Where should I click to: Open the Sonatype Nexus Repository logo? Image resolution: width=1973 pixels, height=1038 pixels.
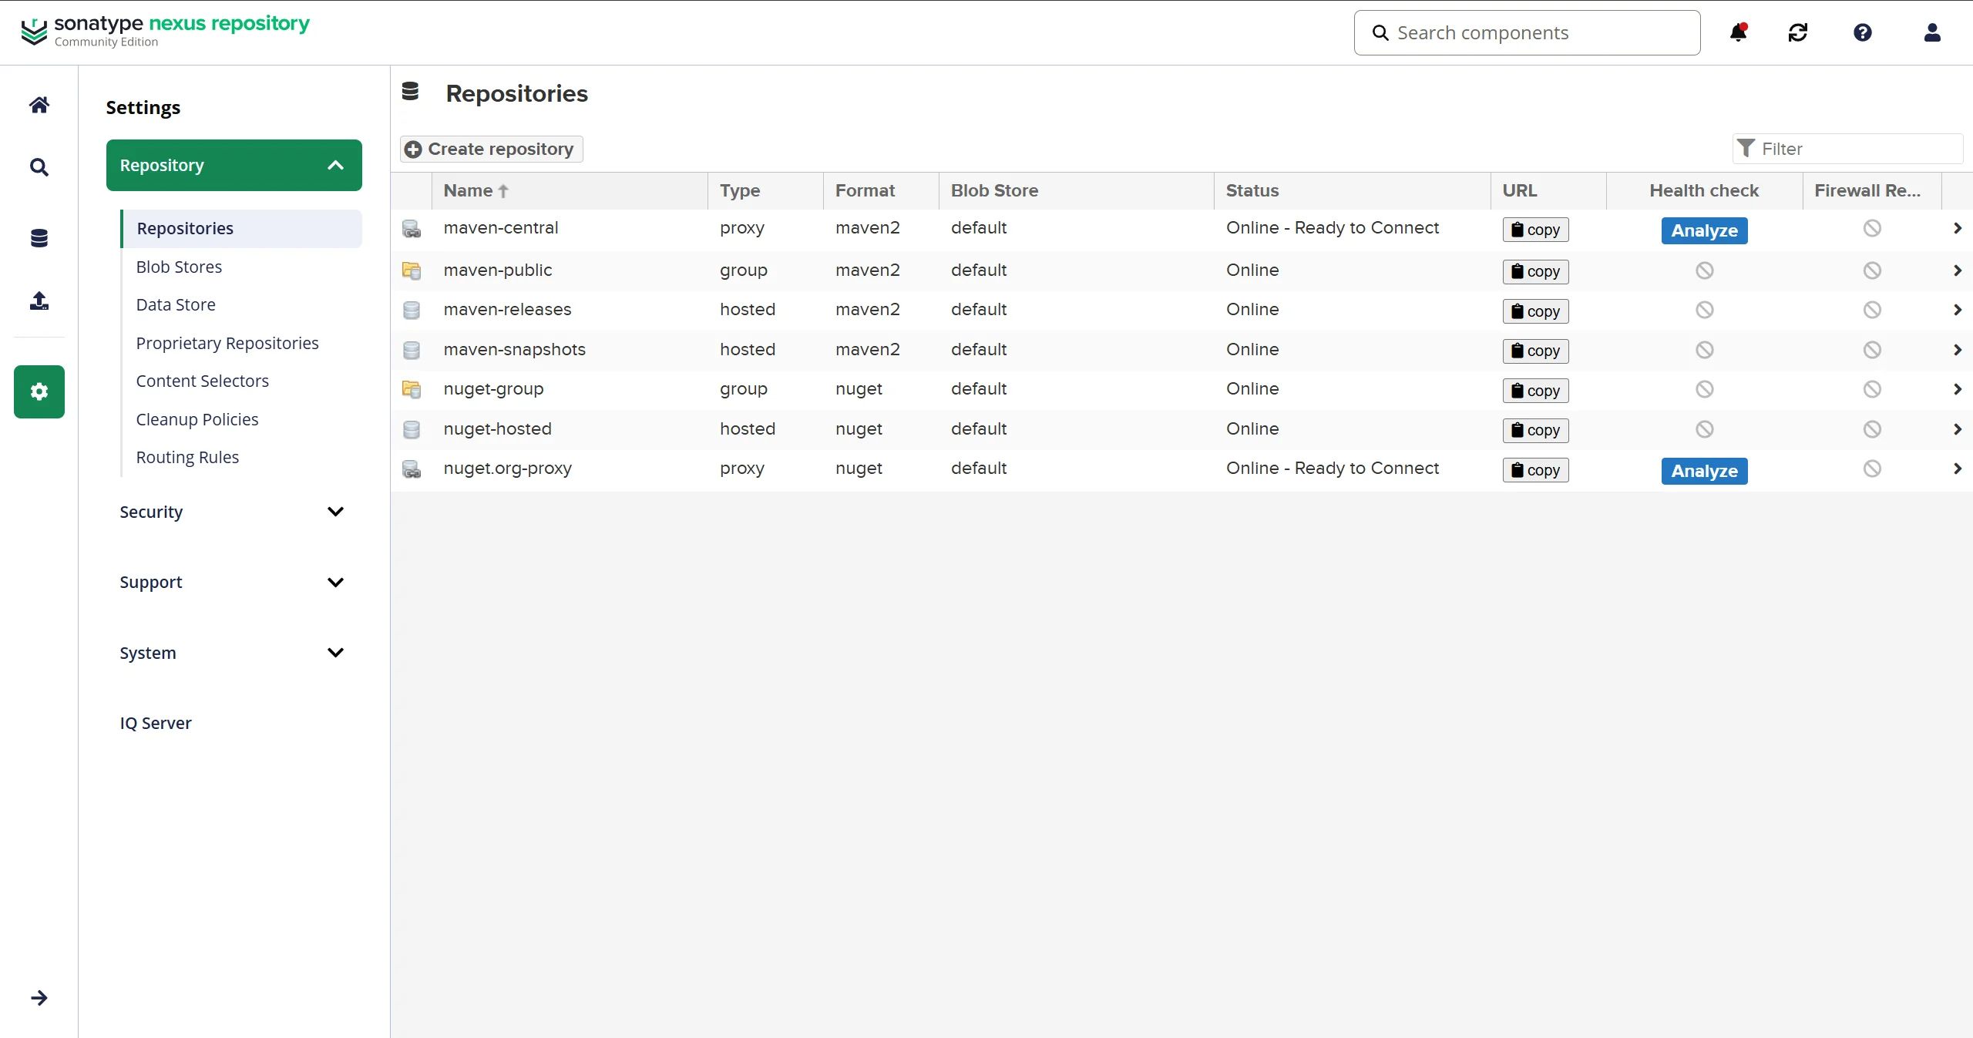tap(165, 31)
